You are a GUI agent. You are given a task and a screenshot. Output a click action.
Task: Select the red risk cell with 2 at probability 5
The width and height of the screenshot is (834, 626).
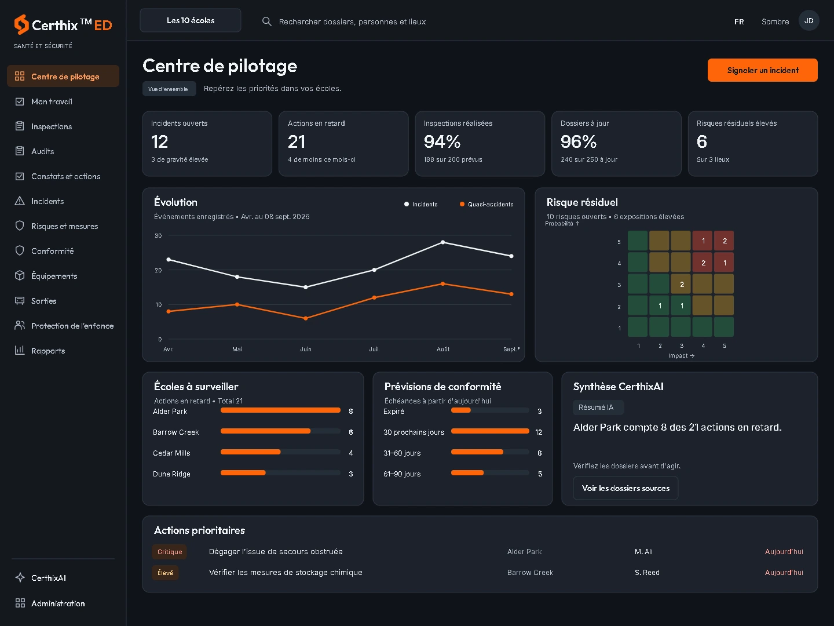coord(725,241)
